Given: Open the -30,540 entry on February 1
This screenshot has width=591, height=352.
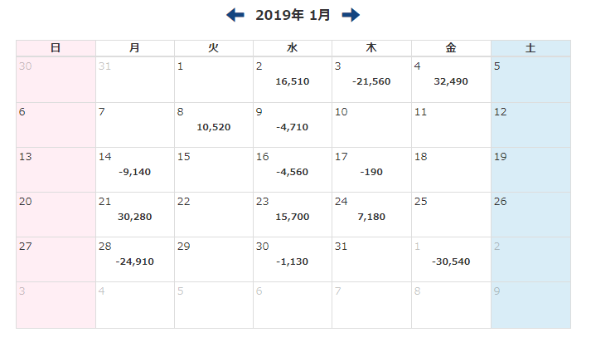Looking at the screenshot, I should pyautogui.click(x=451, y=262).
